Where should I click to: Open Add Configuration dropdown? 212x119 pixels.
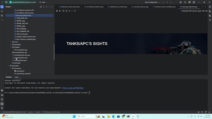coord(152,2)
